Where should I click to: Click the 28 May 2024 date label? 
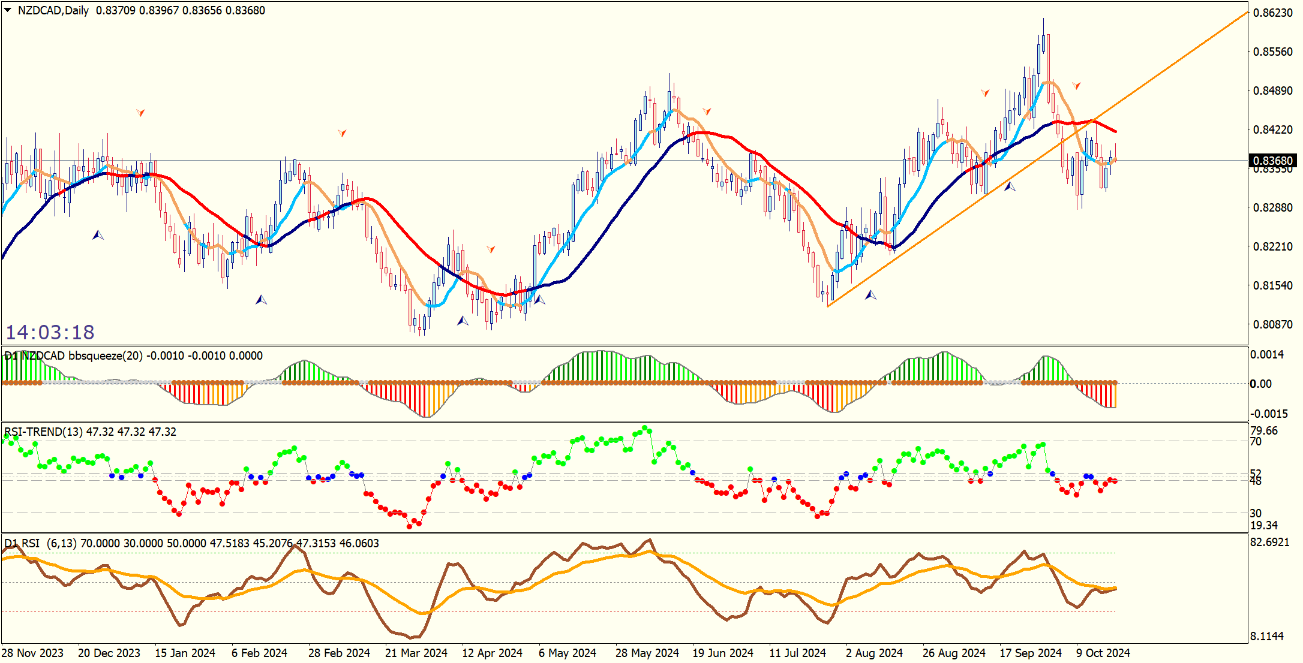click(647, 653)
